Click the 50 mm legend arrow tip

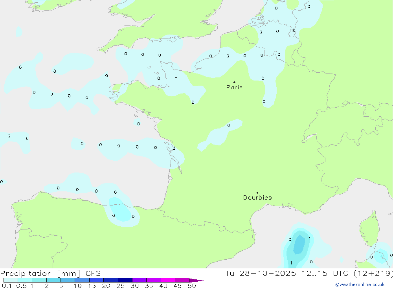197,281
